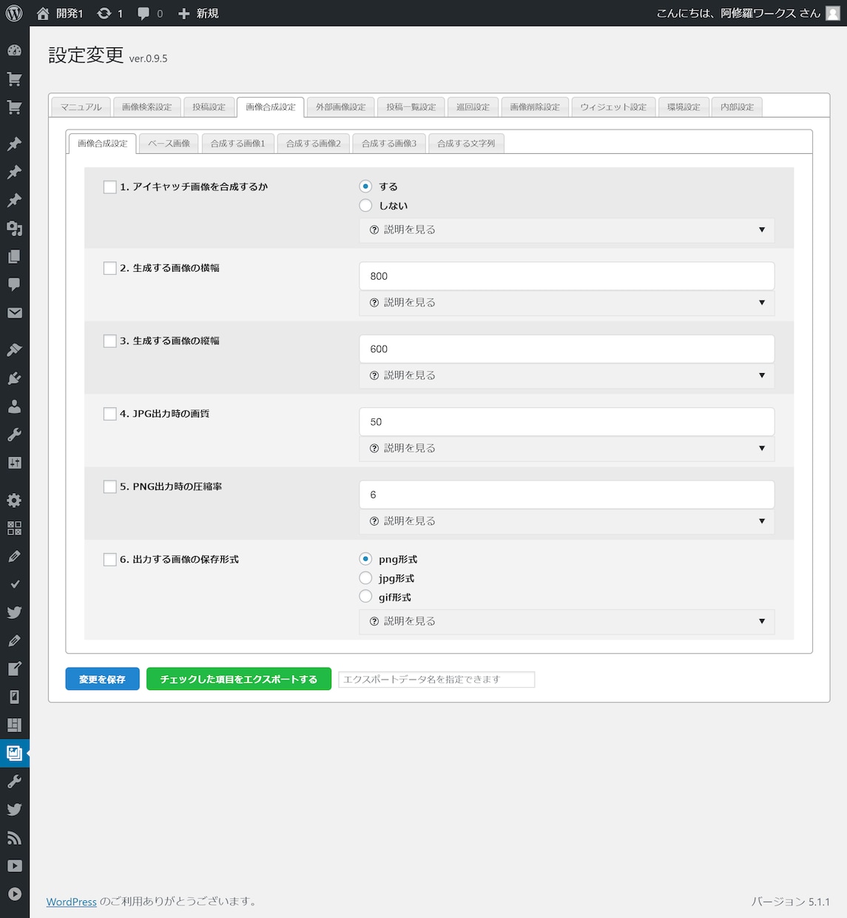Image resolution: width=847 pixels, height=918 pixels.
Task: Open the Plugins plug icon
Action: pyautogui.click(x=14, y=378)
